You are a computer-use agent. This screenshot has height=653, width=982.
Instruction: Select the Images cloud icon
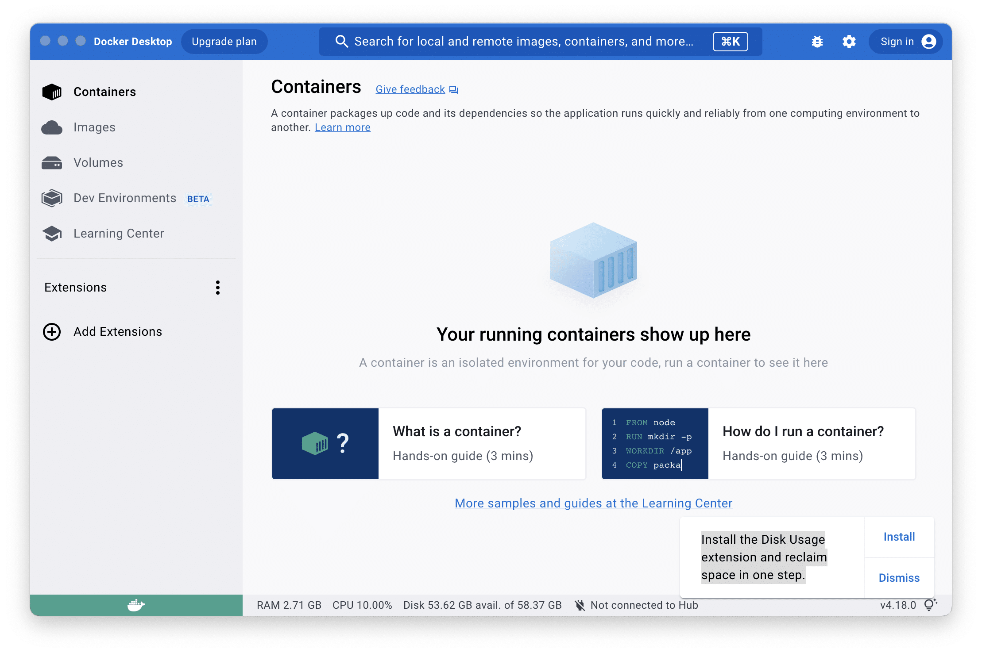52,127
